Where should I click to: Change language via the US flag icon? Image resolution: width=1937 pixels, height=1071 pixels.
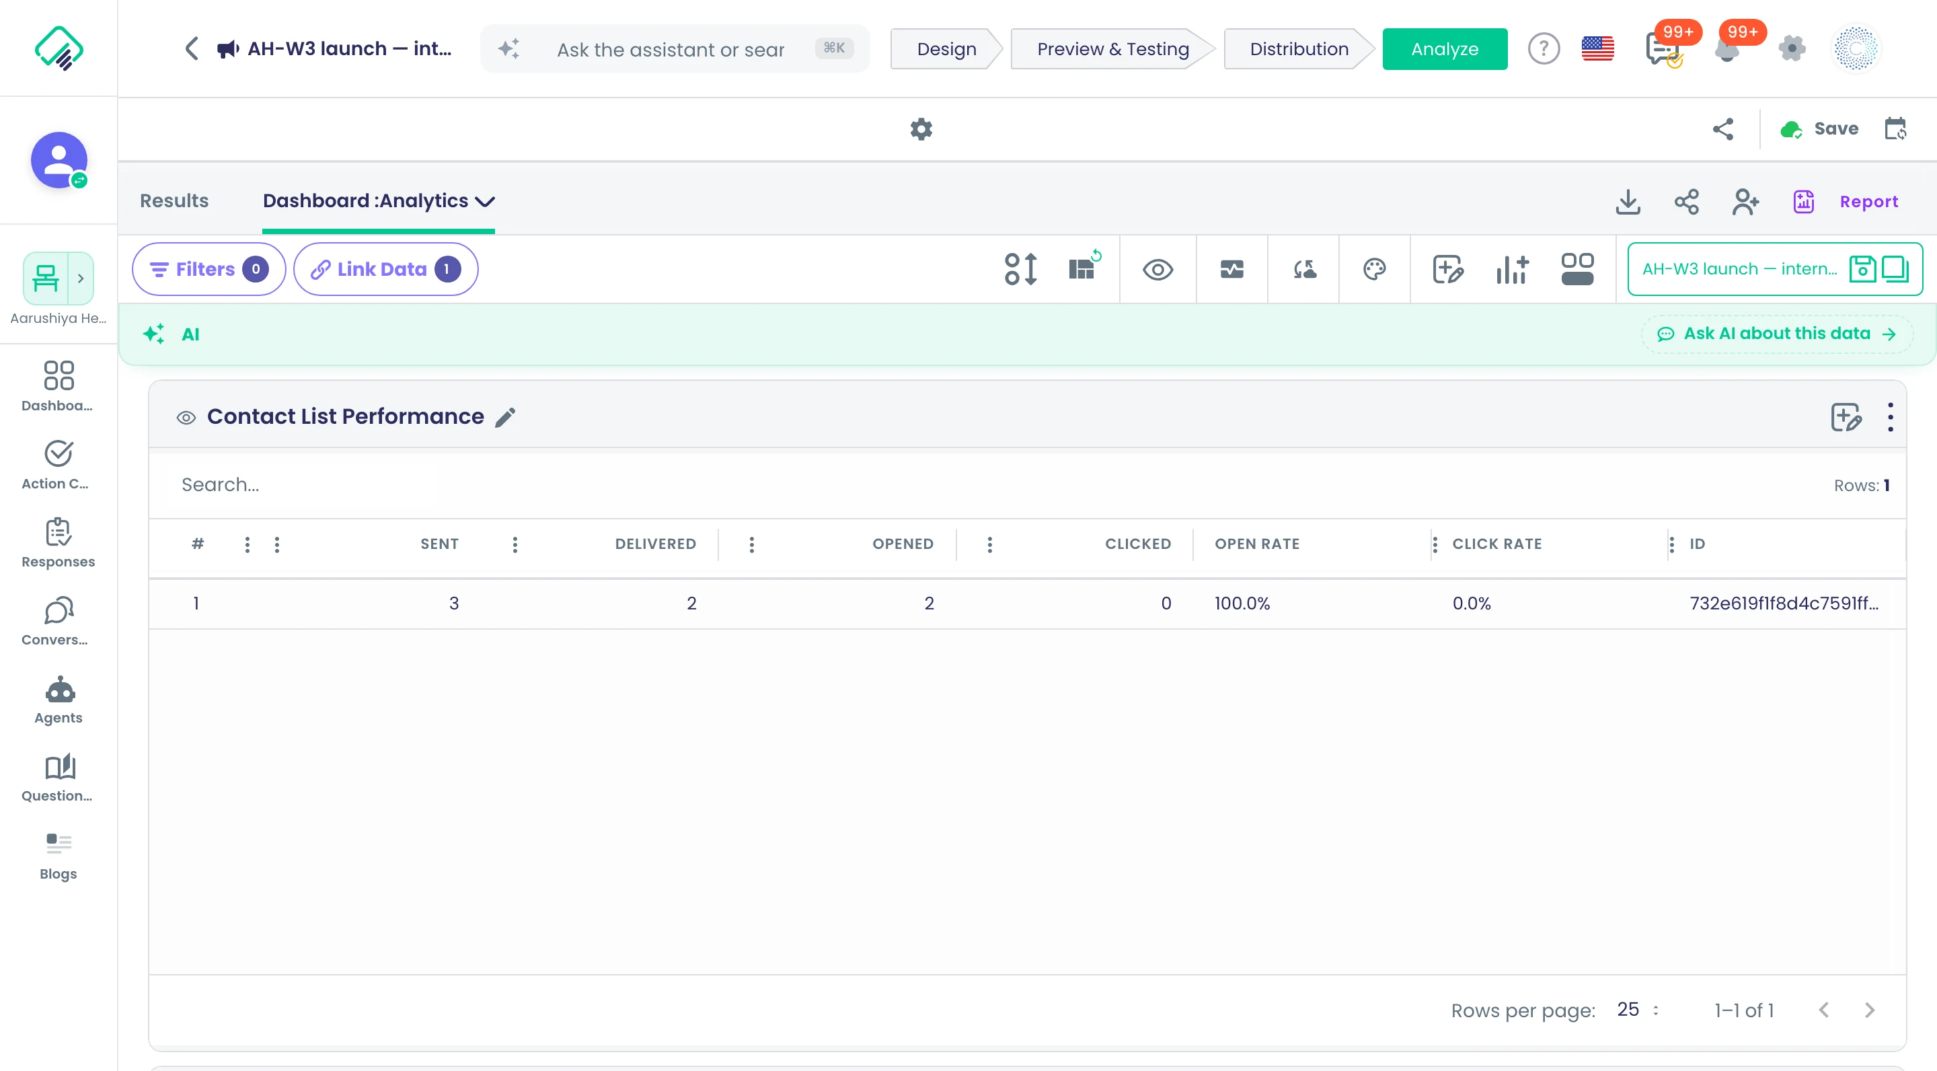tap(1598, 49)
